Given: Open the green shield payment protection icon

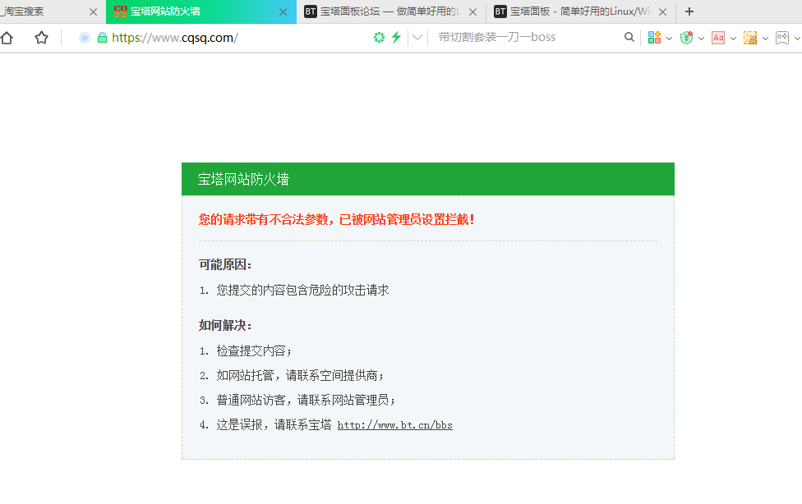Looking at the screenshot, I should (686, 37).
